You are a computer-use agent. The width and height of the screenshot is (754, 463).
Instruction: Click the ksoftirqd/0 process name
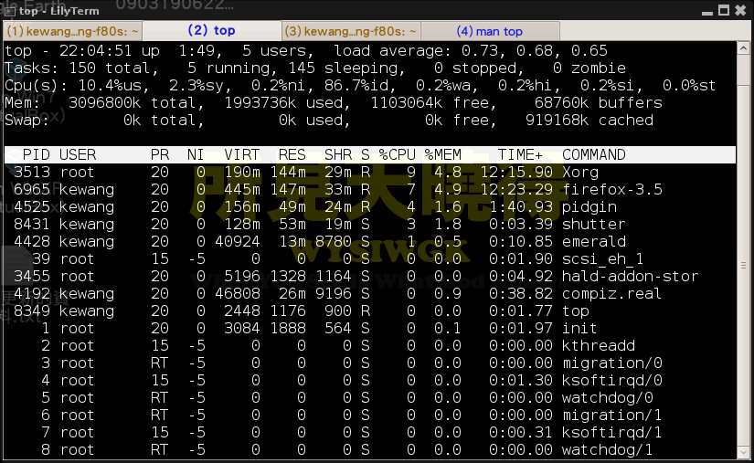[x=612, y=381]
